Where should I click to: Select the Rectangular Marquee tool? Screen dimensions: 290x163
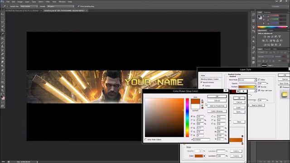click(2, 19)
